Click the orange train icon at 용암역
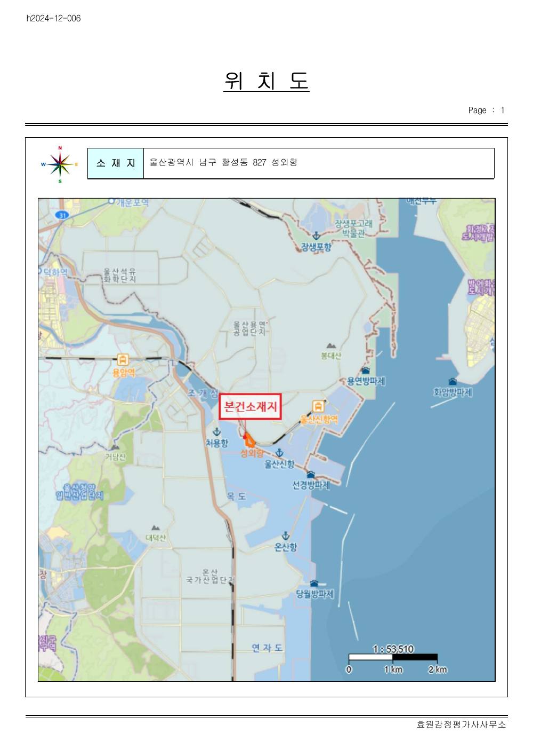The width and height of the screenshot is (533, 756). pyautogui.click(x=123, y=360)
